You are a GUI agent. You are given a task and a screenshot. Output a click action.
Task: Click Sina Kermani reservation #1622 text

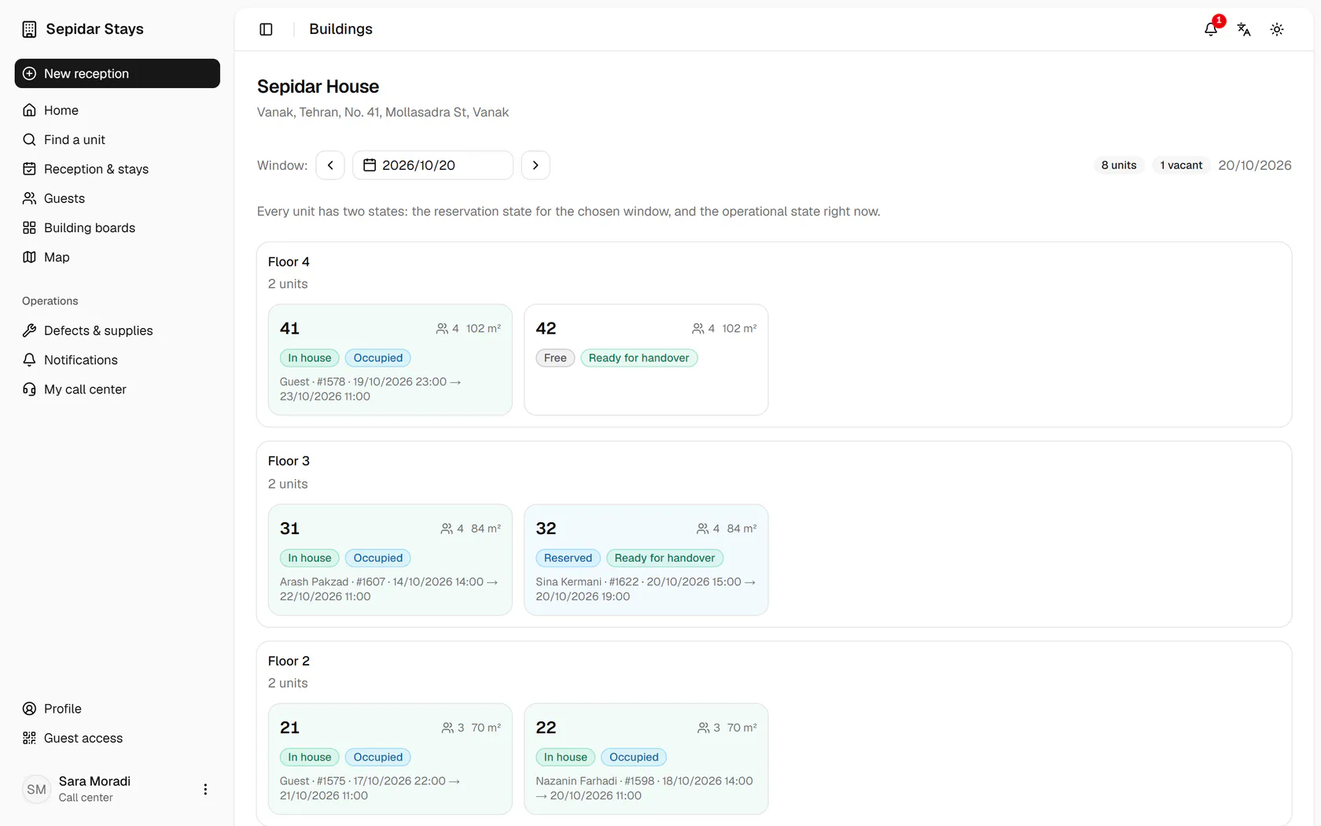point(646,589)
